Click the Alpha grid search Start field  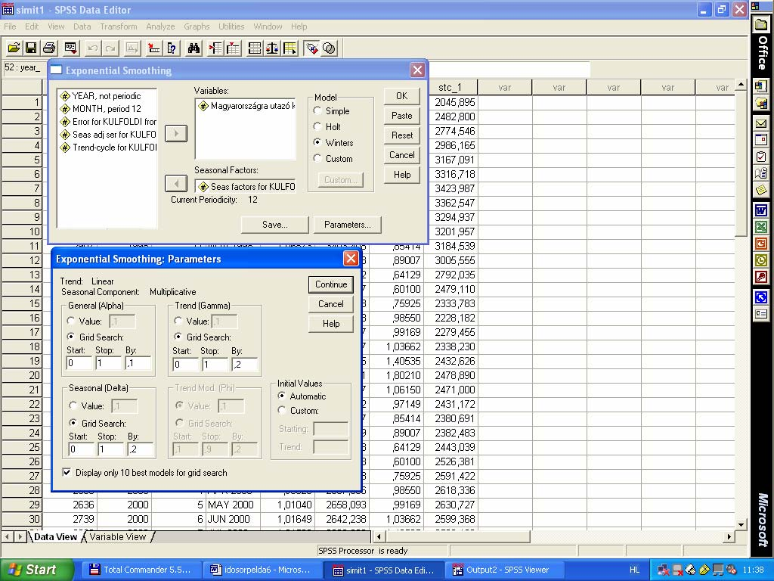[x=79, y=363]
